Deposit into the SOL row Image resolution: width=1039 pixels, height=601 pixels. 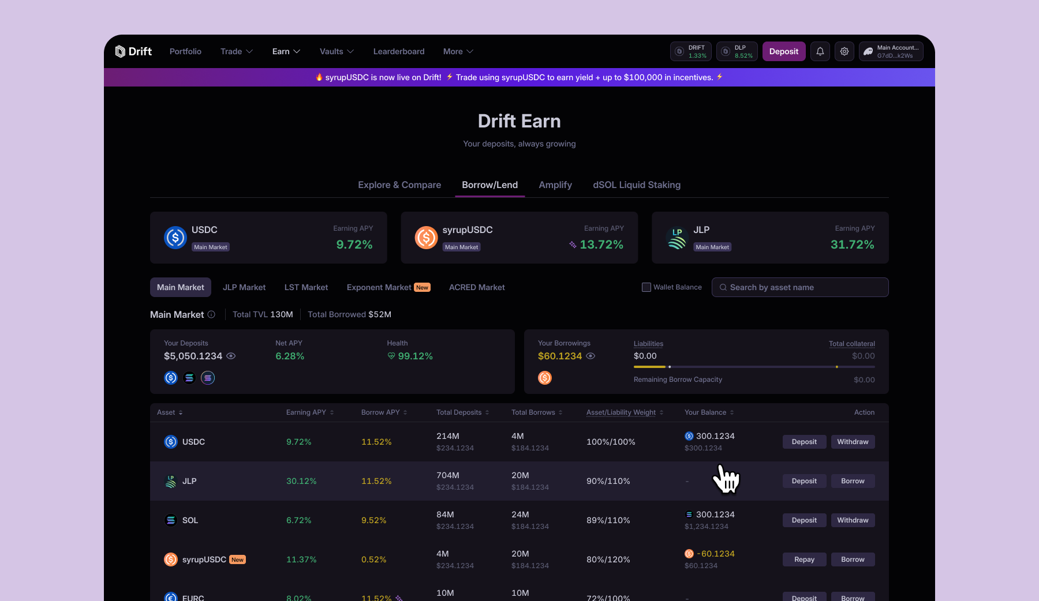804,520
